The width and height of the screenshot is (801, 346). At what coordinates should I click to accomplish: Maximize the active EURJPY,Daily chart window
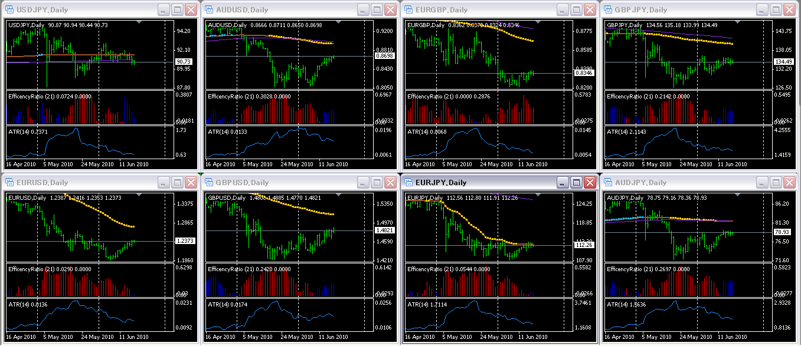tap(577, 183)
